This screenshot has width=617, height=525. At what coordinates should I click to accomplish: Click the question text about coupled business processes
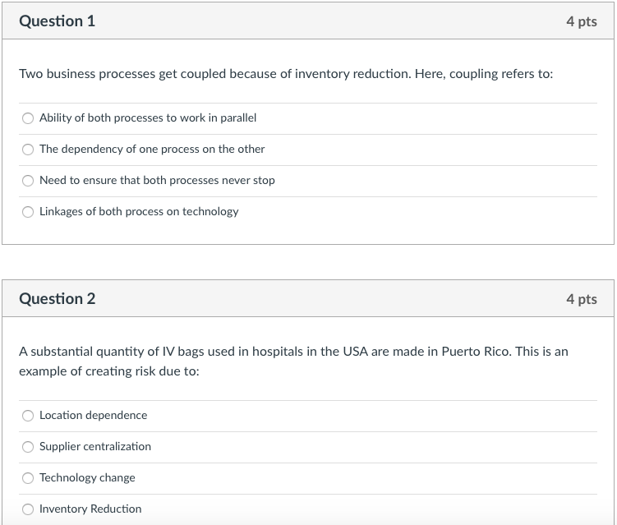[x=286, y=74]
